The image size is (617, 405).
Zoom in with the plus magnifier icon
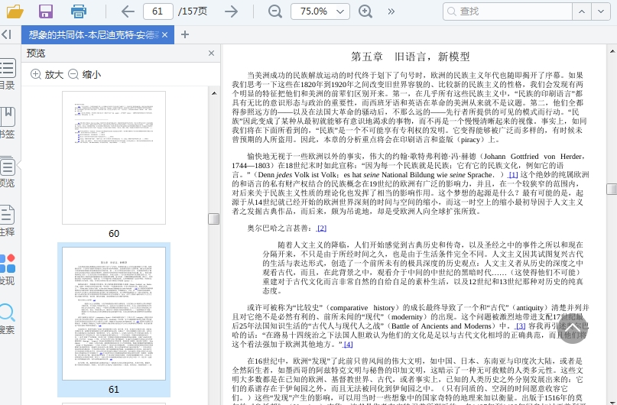[x=365, y=11]
